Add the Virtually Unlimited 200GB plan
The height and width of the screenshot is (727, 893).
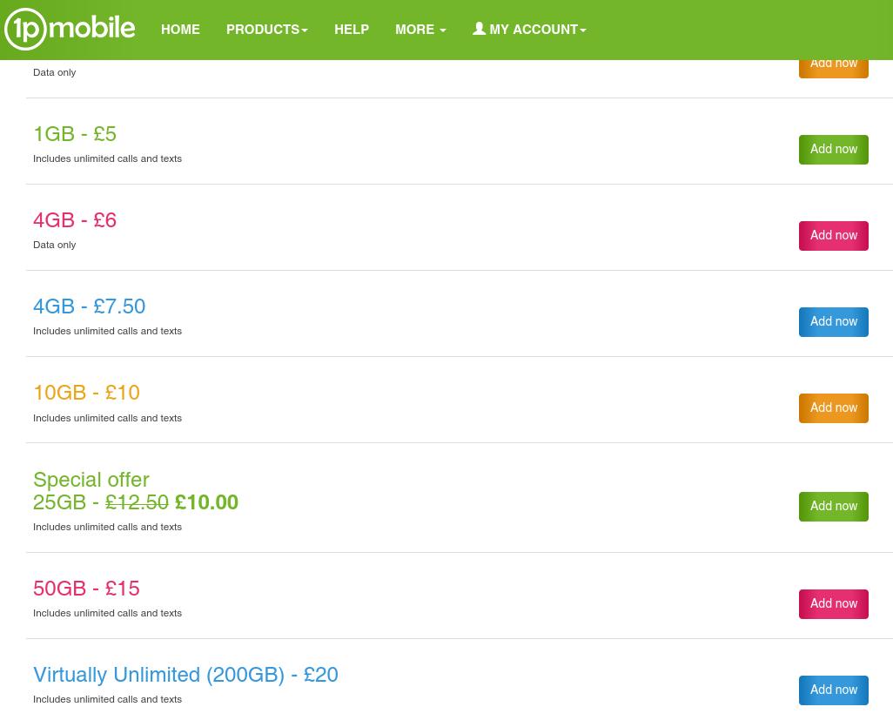click(833, 690)
